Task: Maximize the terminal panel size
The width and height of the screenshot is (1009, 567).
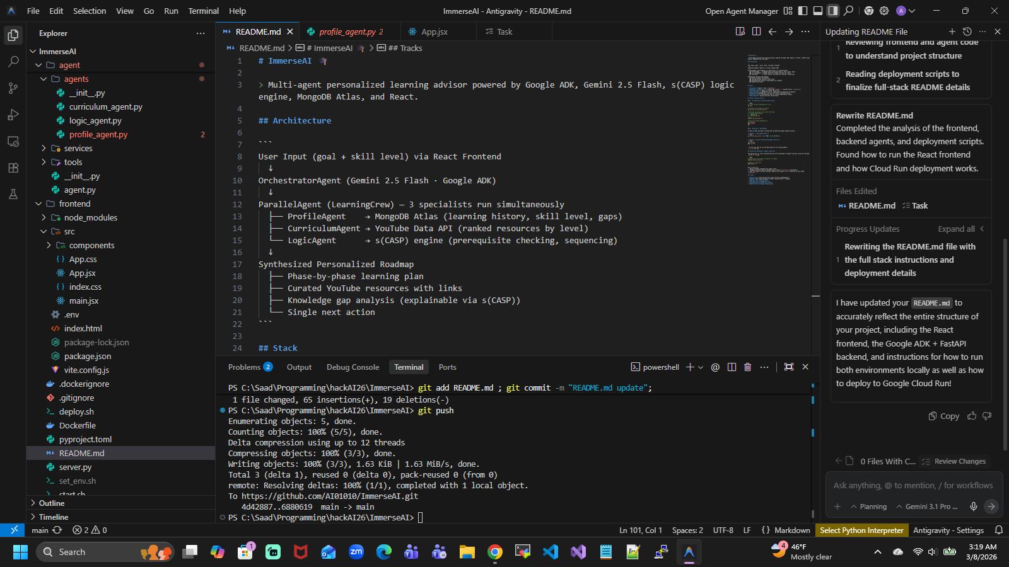Action: (789, 367)
